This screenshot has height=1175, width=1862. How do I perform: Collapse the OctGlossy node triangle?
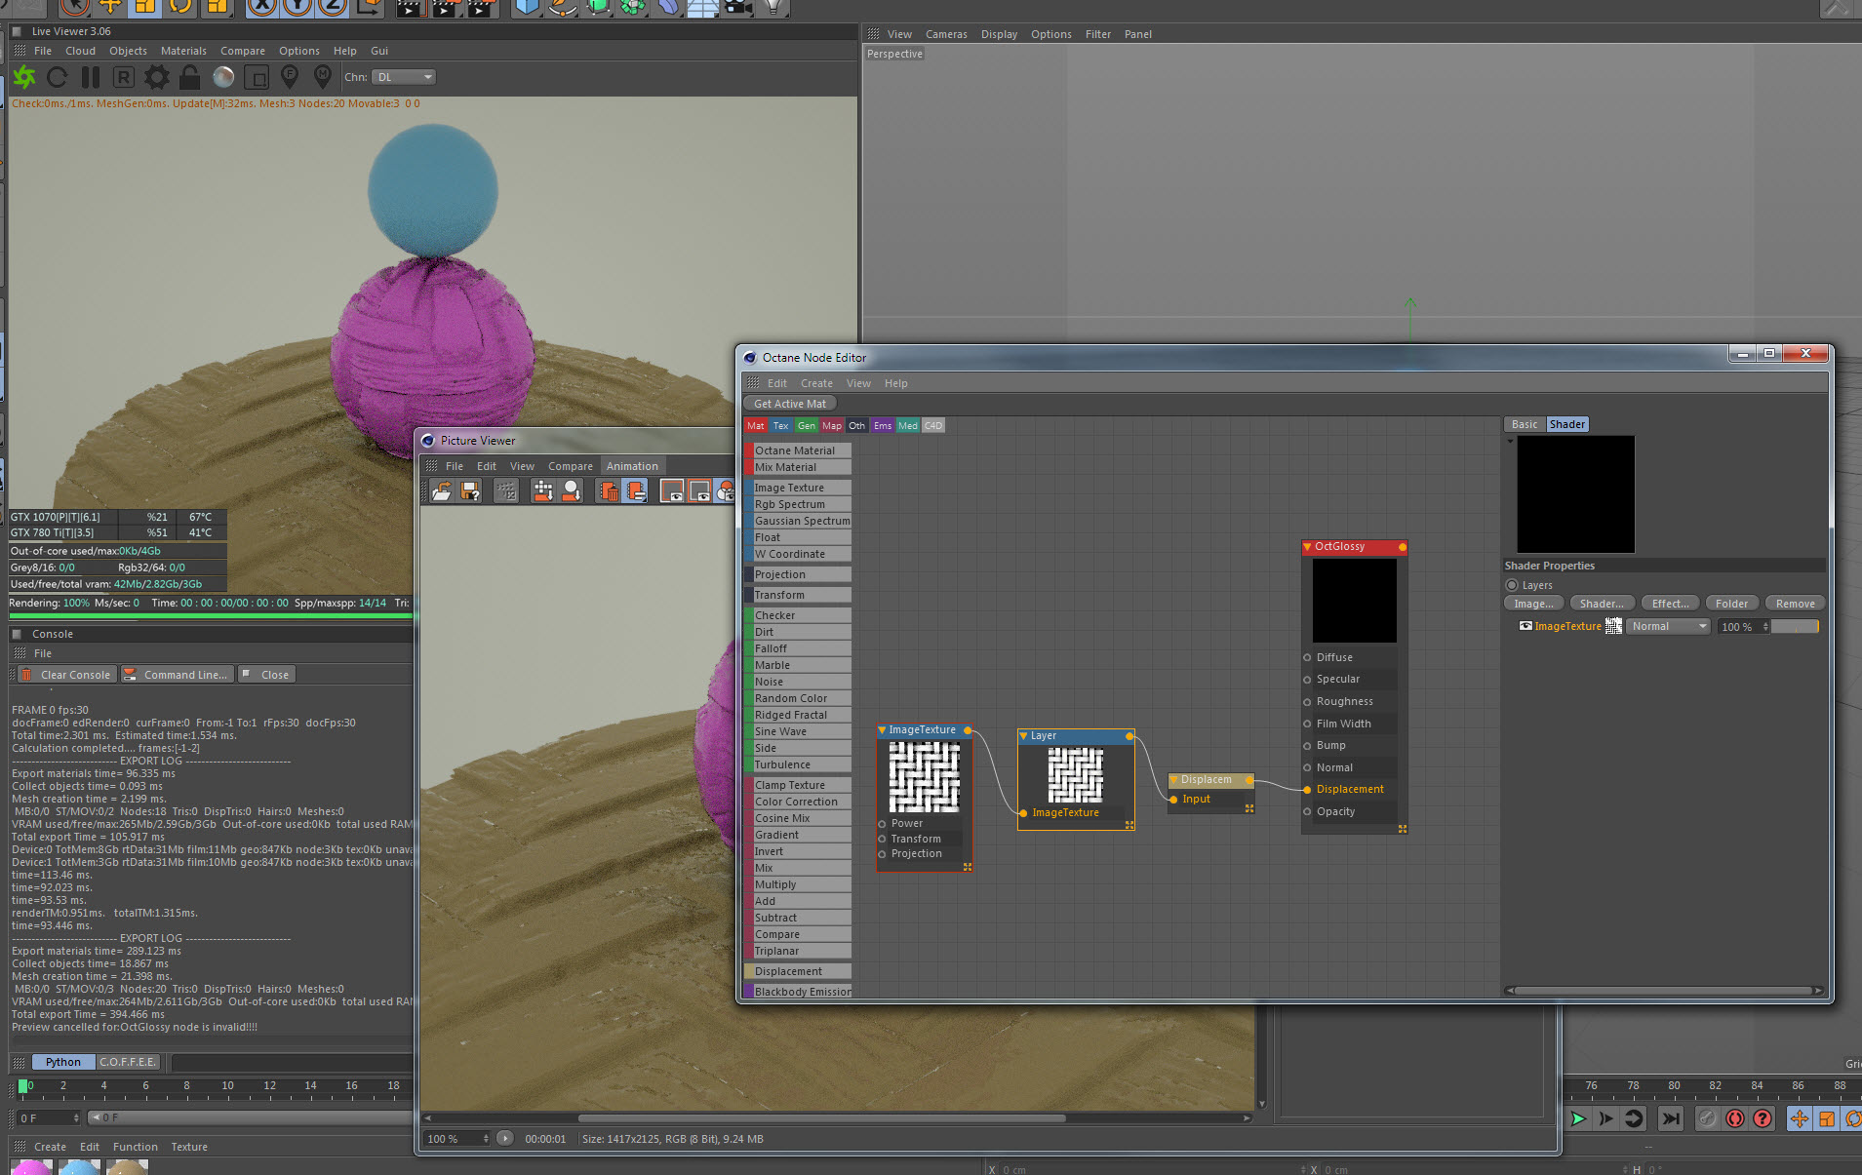coord(1308,547)
